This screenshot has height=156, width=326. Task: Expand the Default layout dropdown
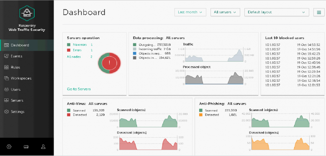[x=277, y=12]
